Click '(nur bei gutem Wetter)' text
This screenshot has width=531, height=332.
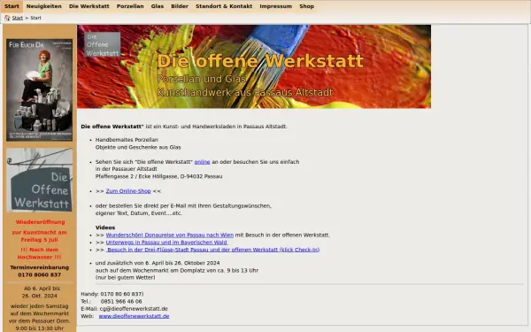pyautogui.click(x=126, y=277)
